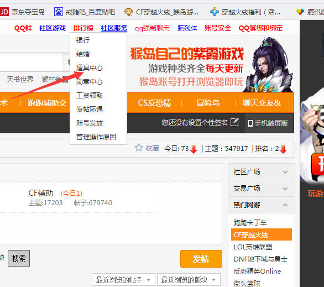Click the mobile phone icon 手机触屏版

[250, 123]
